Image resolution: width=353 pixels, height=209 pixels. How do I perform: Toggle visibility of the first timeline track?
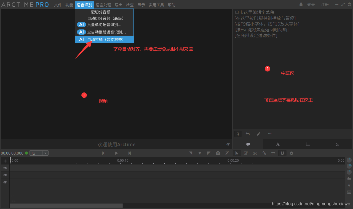coord(5,168)
